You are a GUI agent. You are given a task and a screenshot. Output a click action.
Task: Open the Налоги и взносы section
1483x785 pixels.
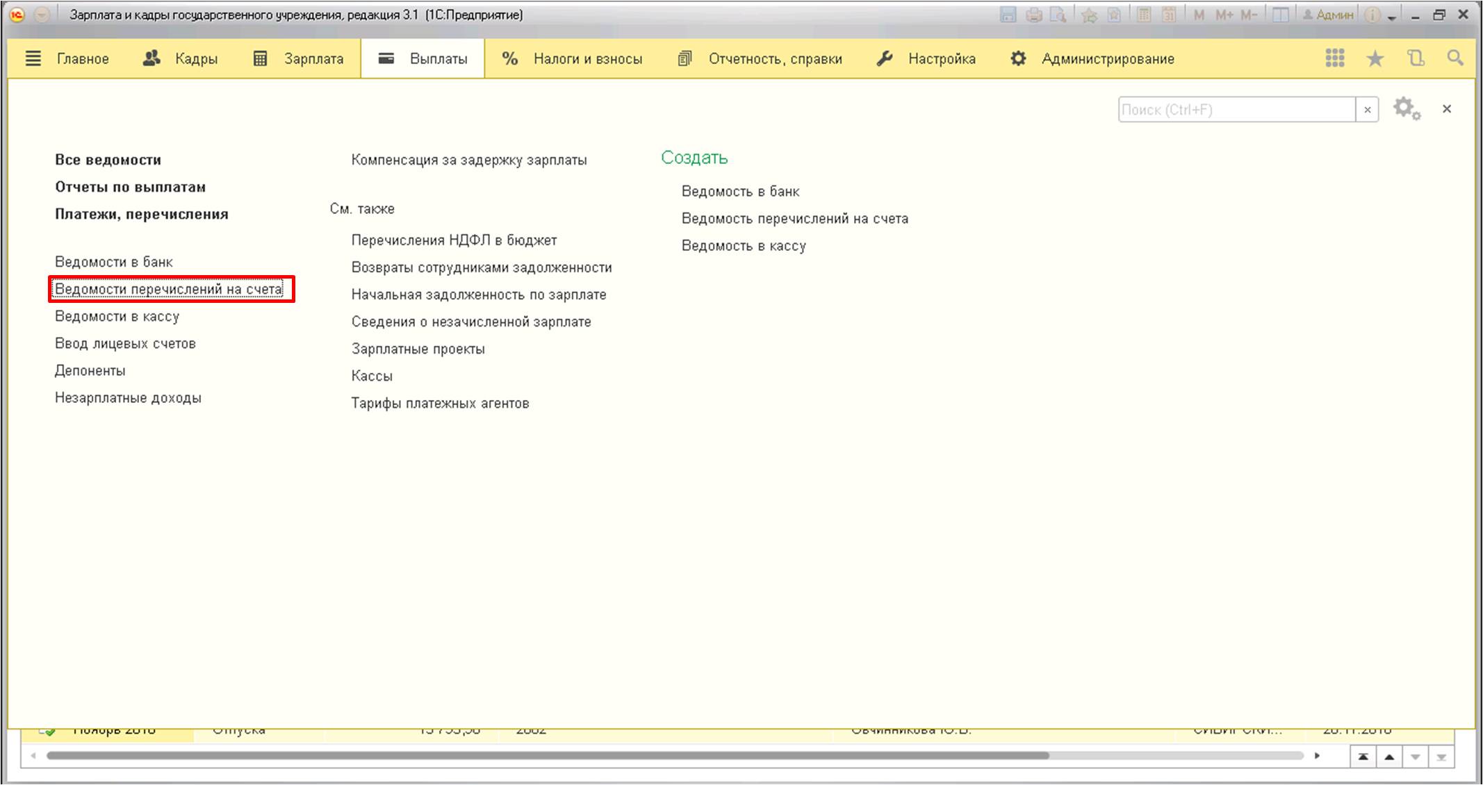[573, 59]
